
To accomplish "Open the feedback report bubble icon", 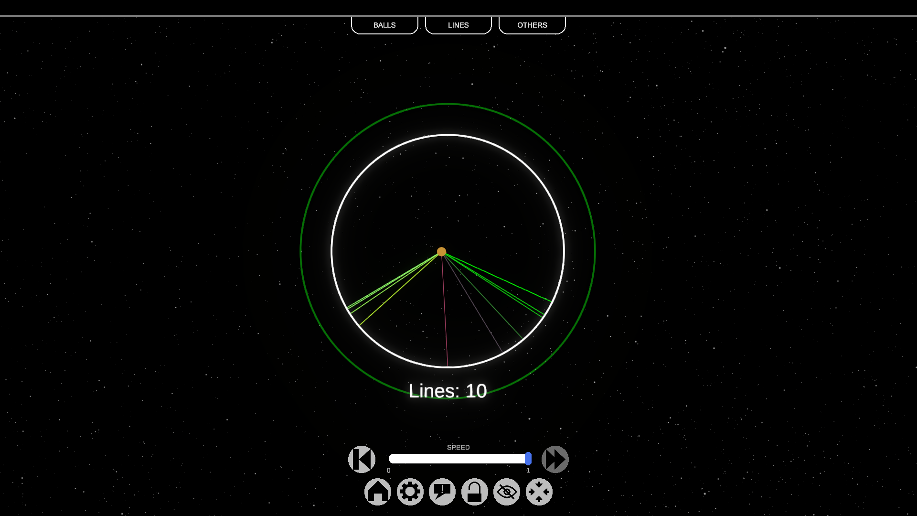I will pyautogui.click(x=442, y=492).
